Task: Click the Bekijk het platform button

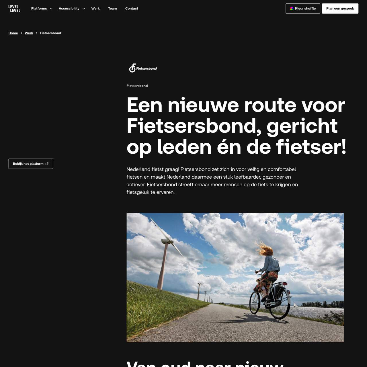Action: click(x=31, y=164)
